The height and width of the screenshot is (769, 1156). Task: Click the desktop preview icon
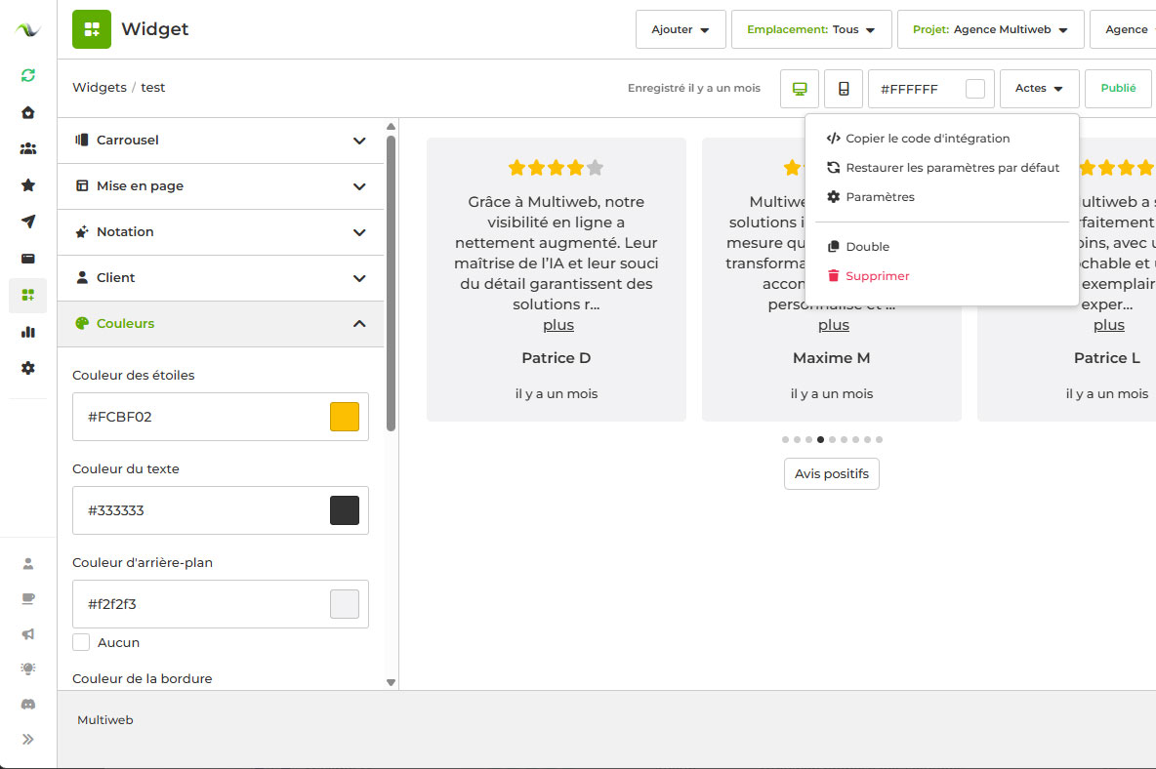800,89
